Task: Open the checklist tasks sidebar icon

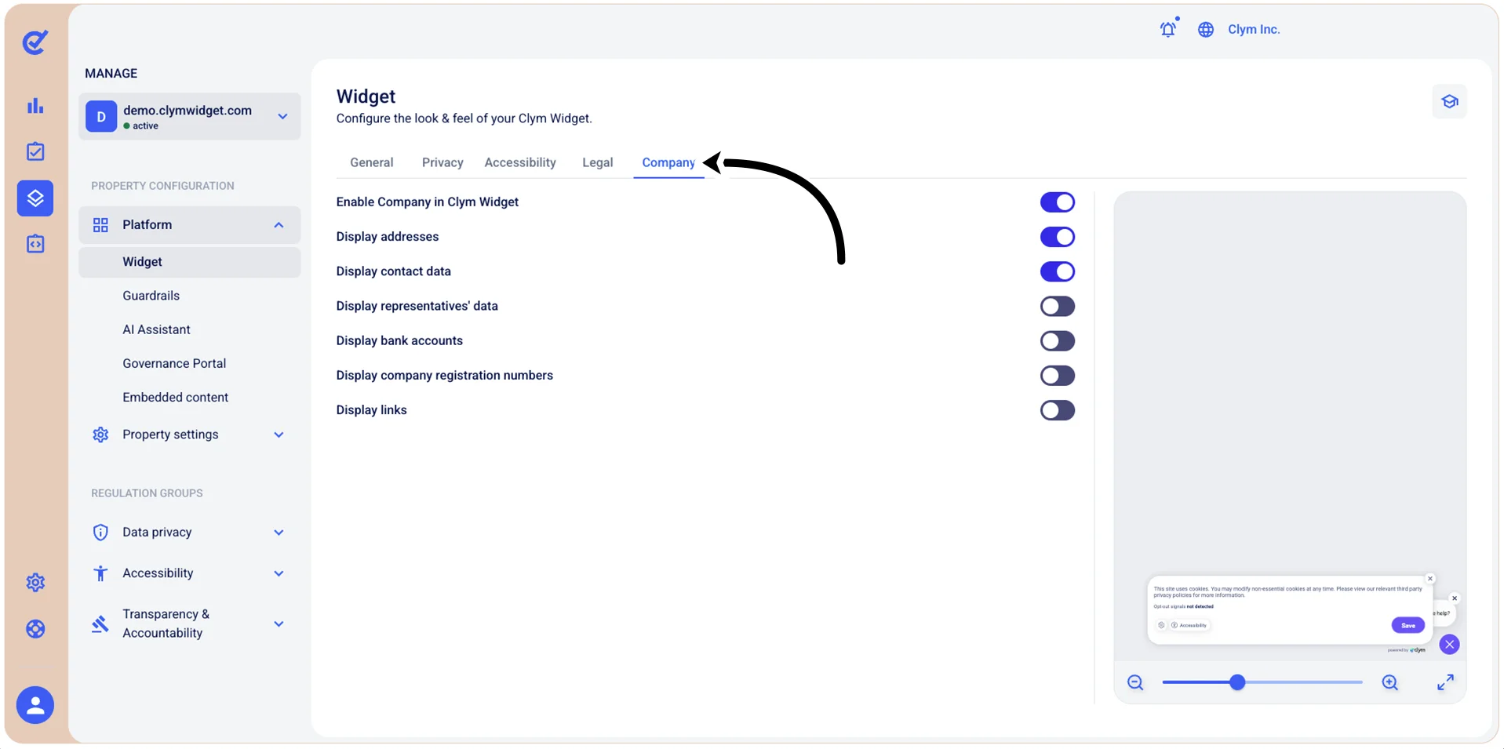Action: [x=35, y=151]
